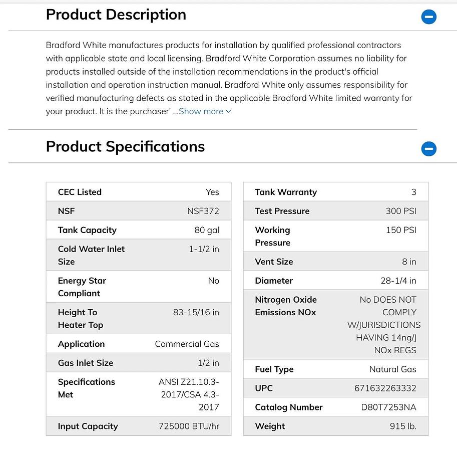Viewport: 457px width, 451px height.
Task: Click the Natural Gas fuel type value
Action: tap(392, 369)
